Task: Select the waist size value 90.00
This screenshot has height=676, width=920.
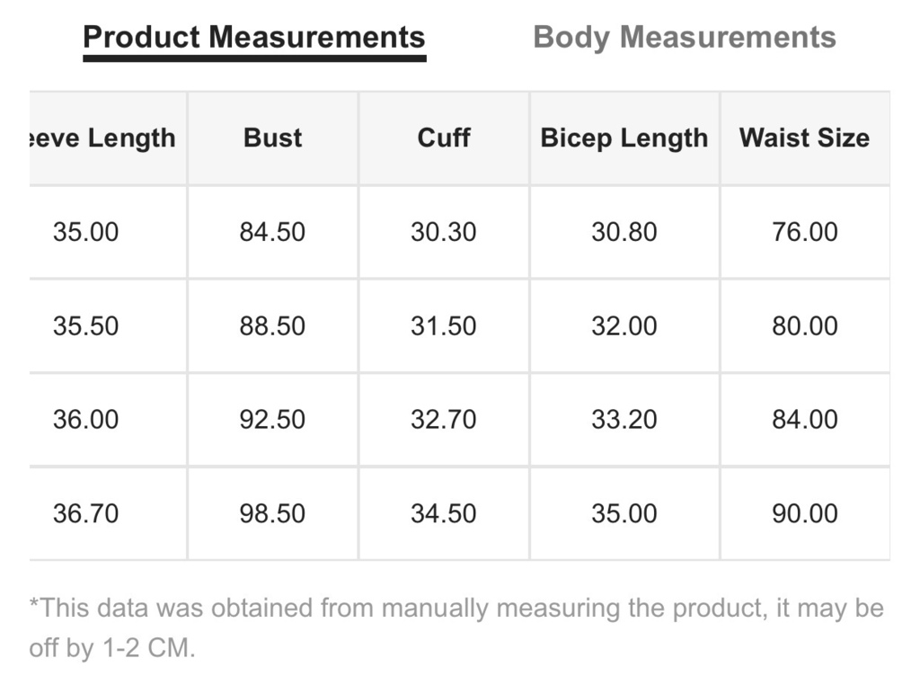Action: pos(805,513)
